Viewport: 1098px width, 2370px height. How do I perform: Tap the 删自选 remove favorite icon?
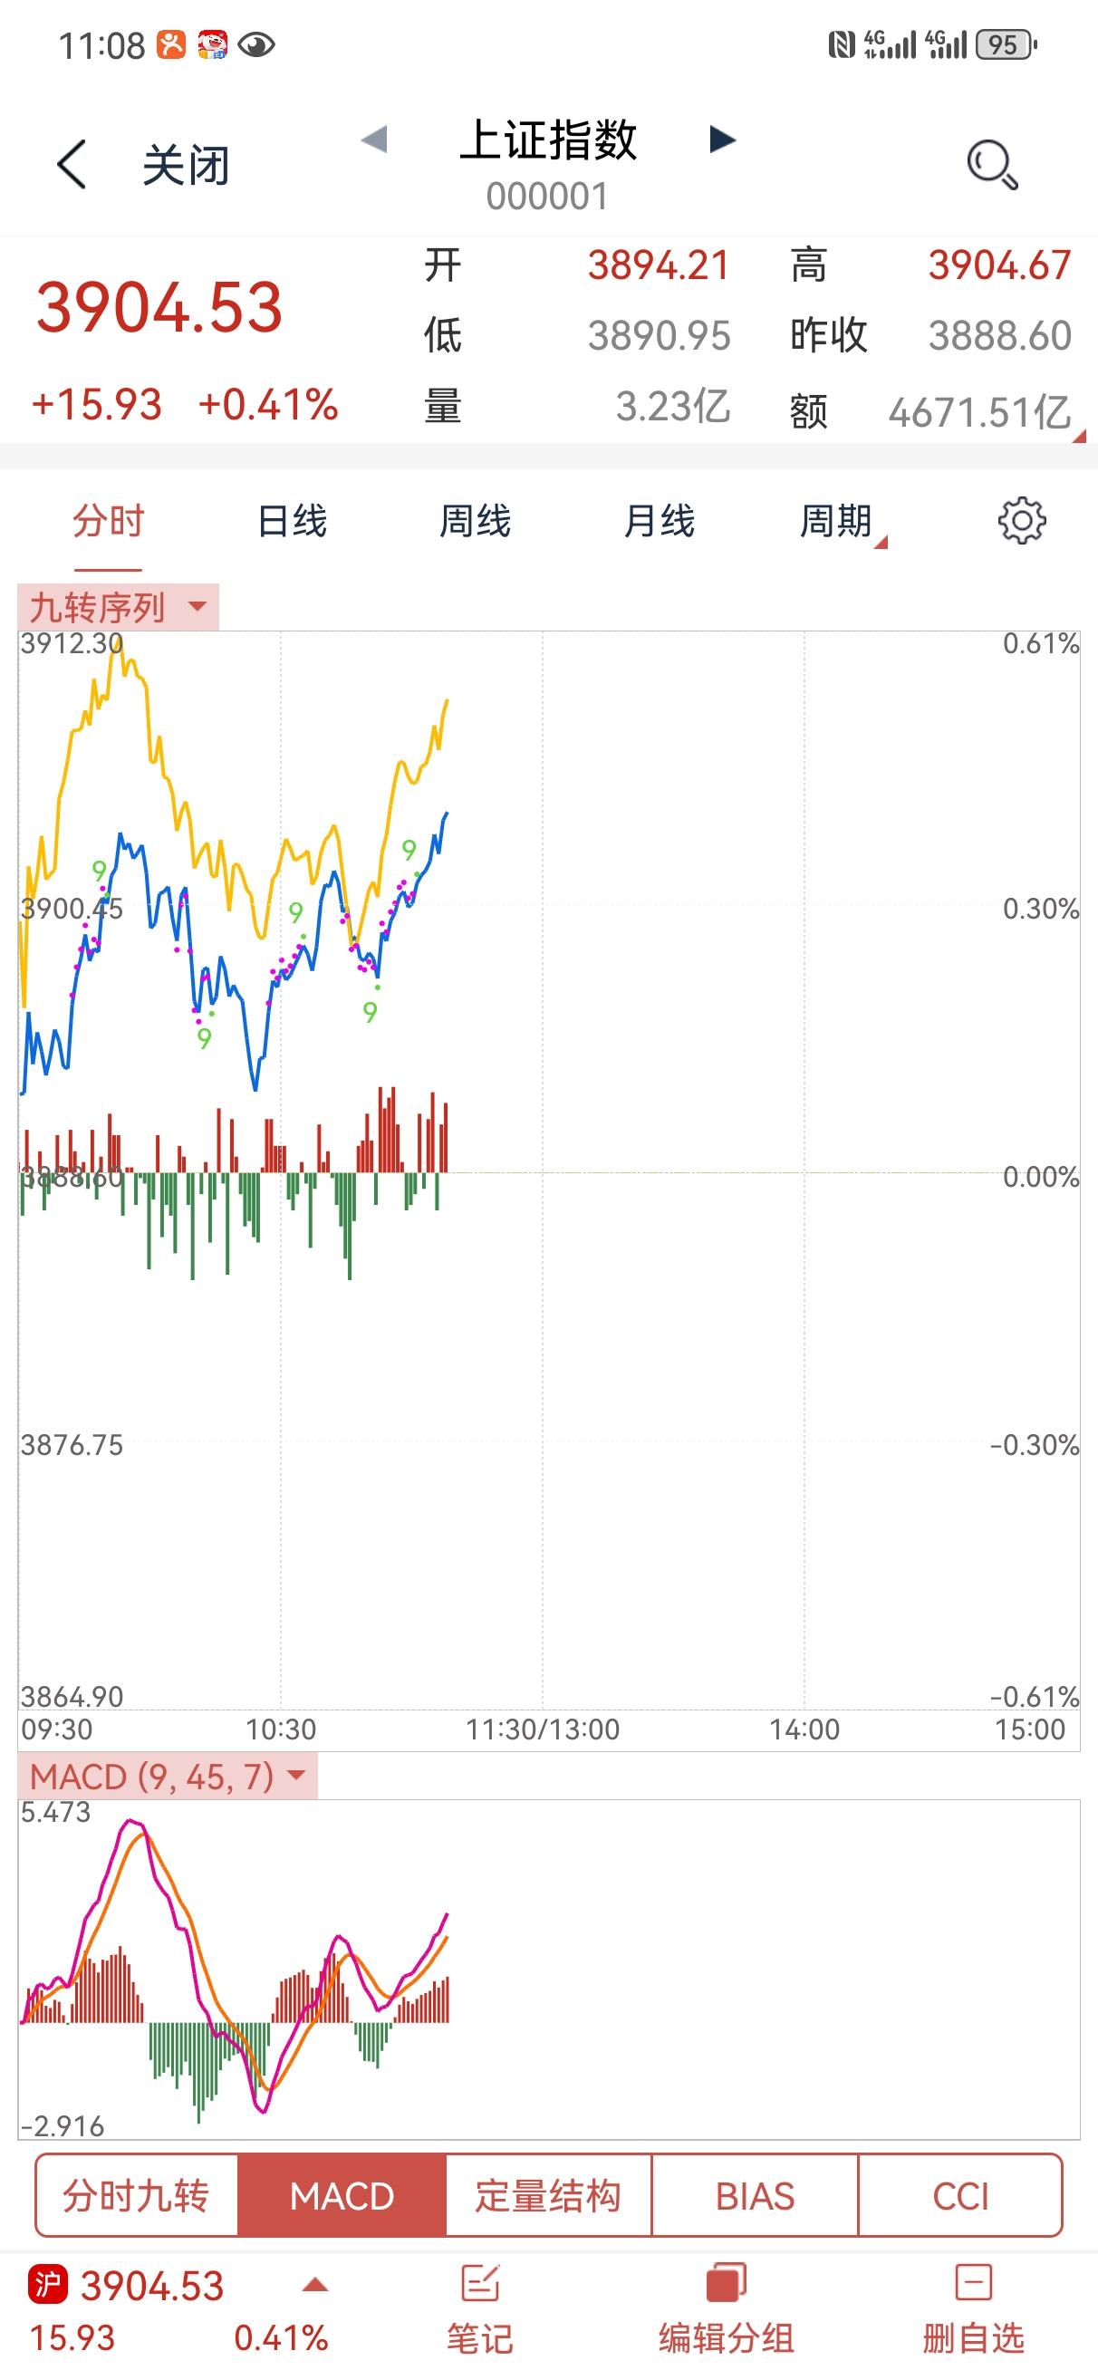973,2285
